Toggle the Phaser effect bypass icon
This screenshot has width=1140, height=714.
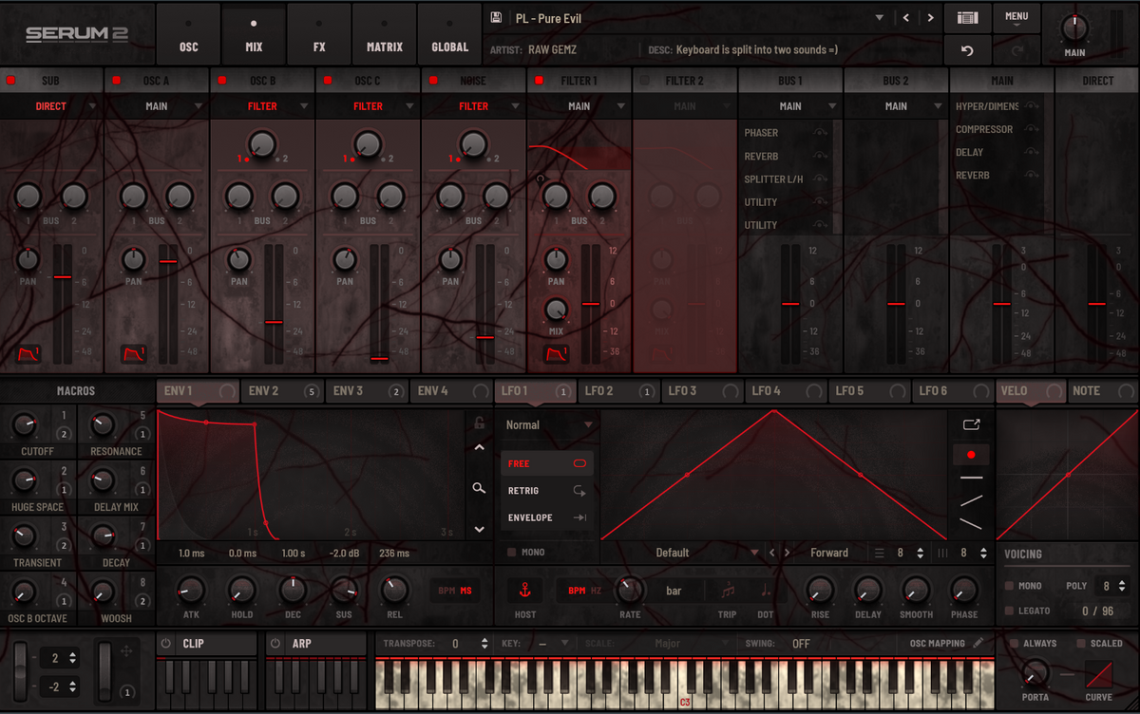820,133
